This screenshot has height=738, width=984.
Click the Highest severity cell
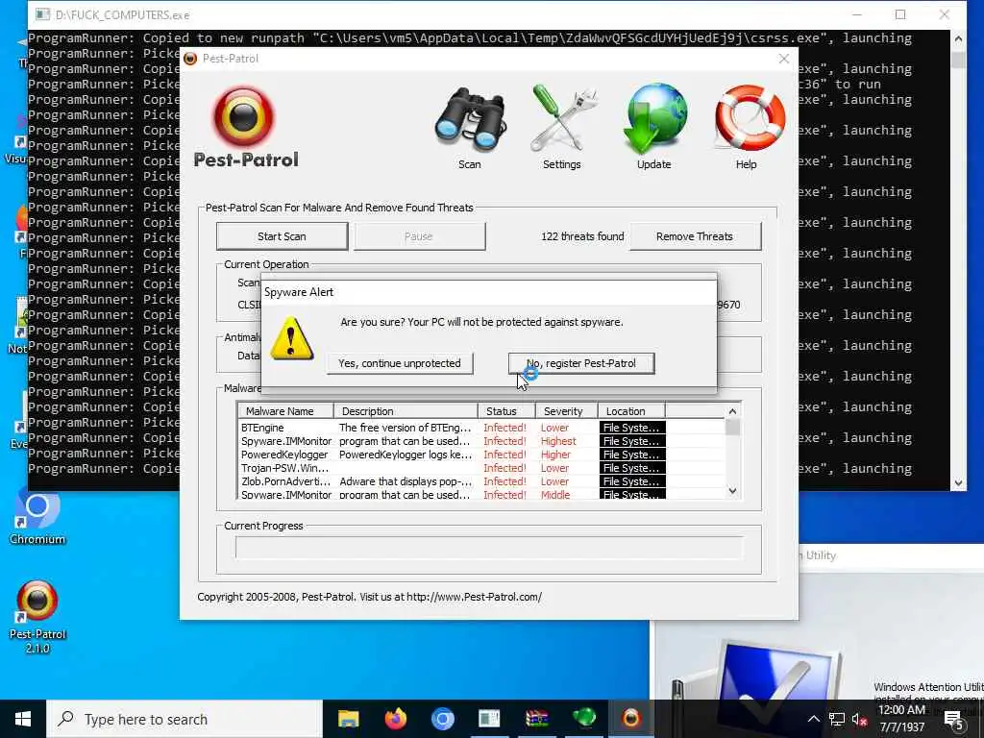point(558,441)
